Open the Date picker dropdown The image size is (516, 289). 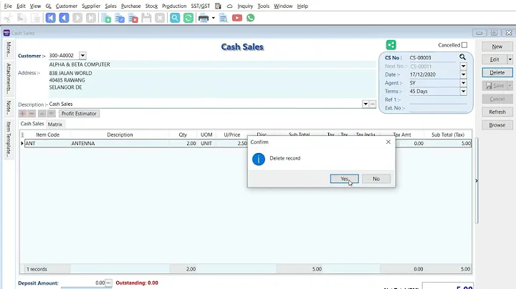point(464,74)
